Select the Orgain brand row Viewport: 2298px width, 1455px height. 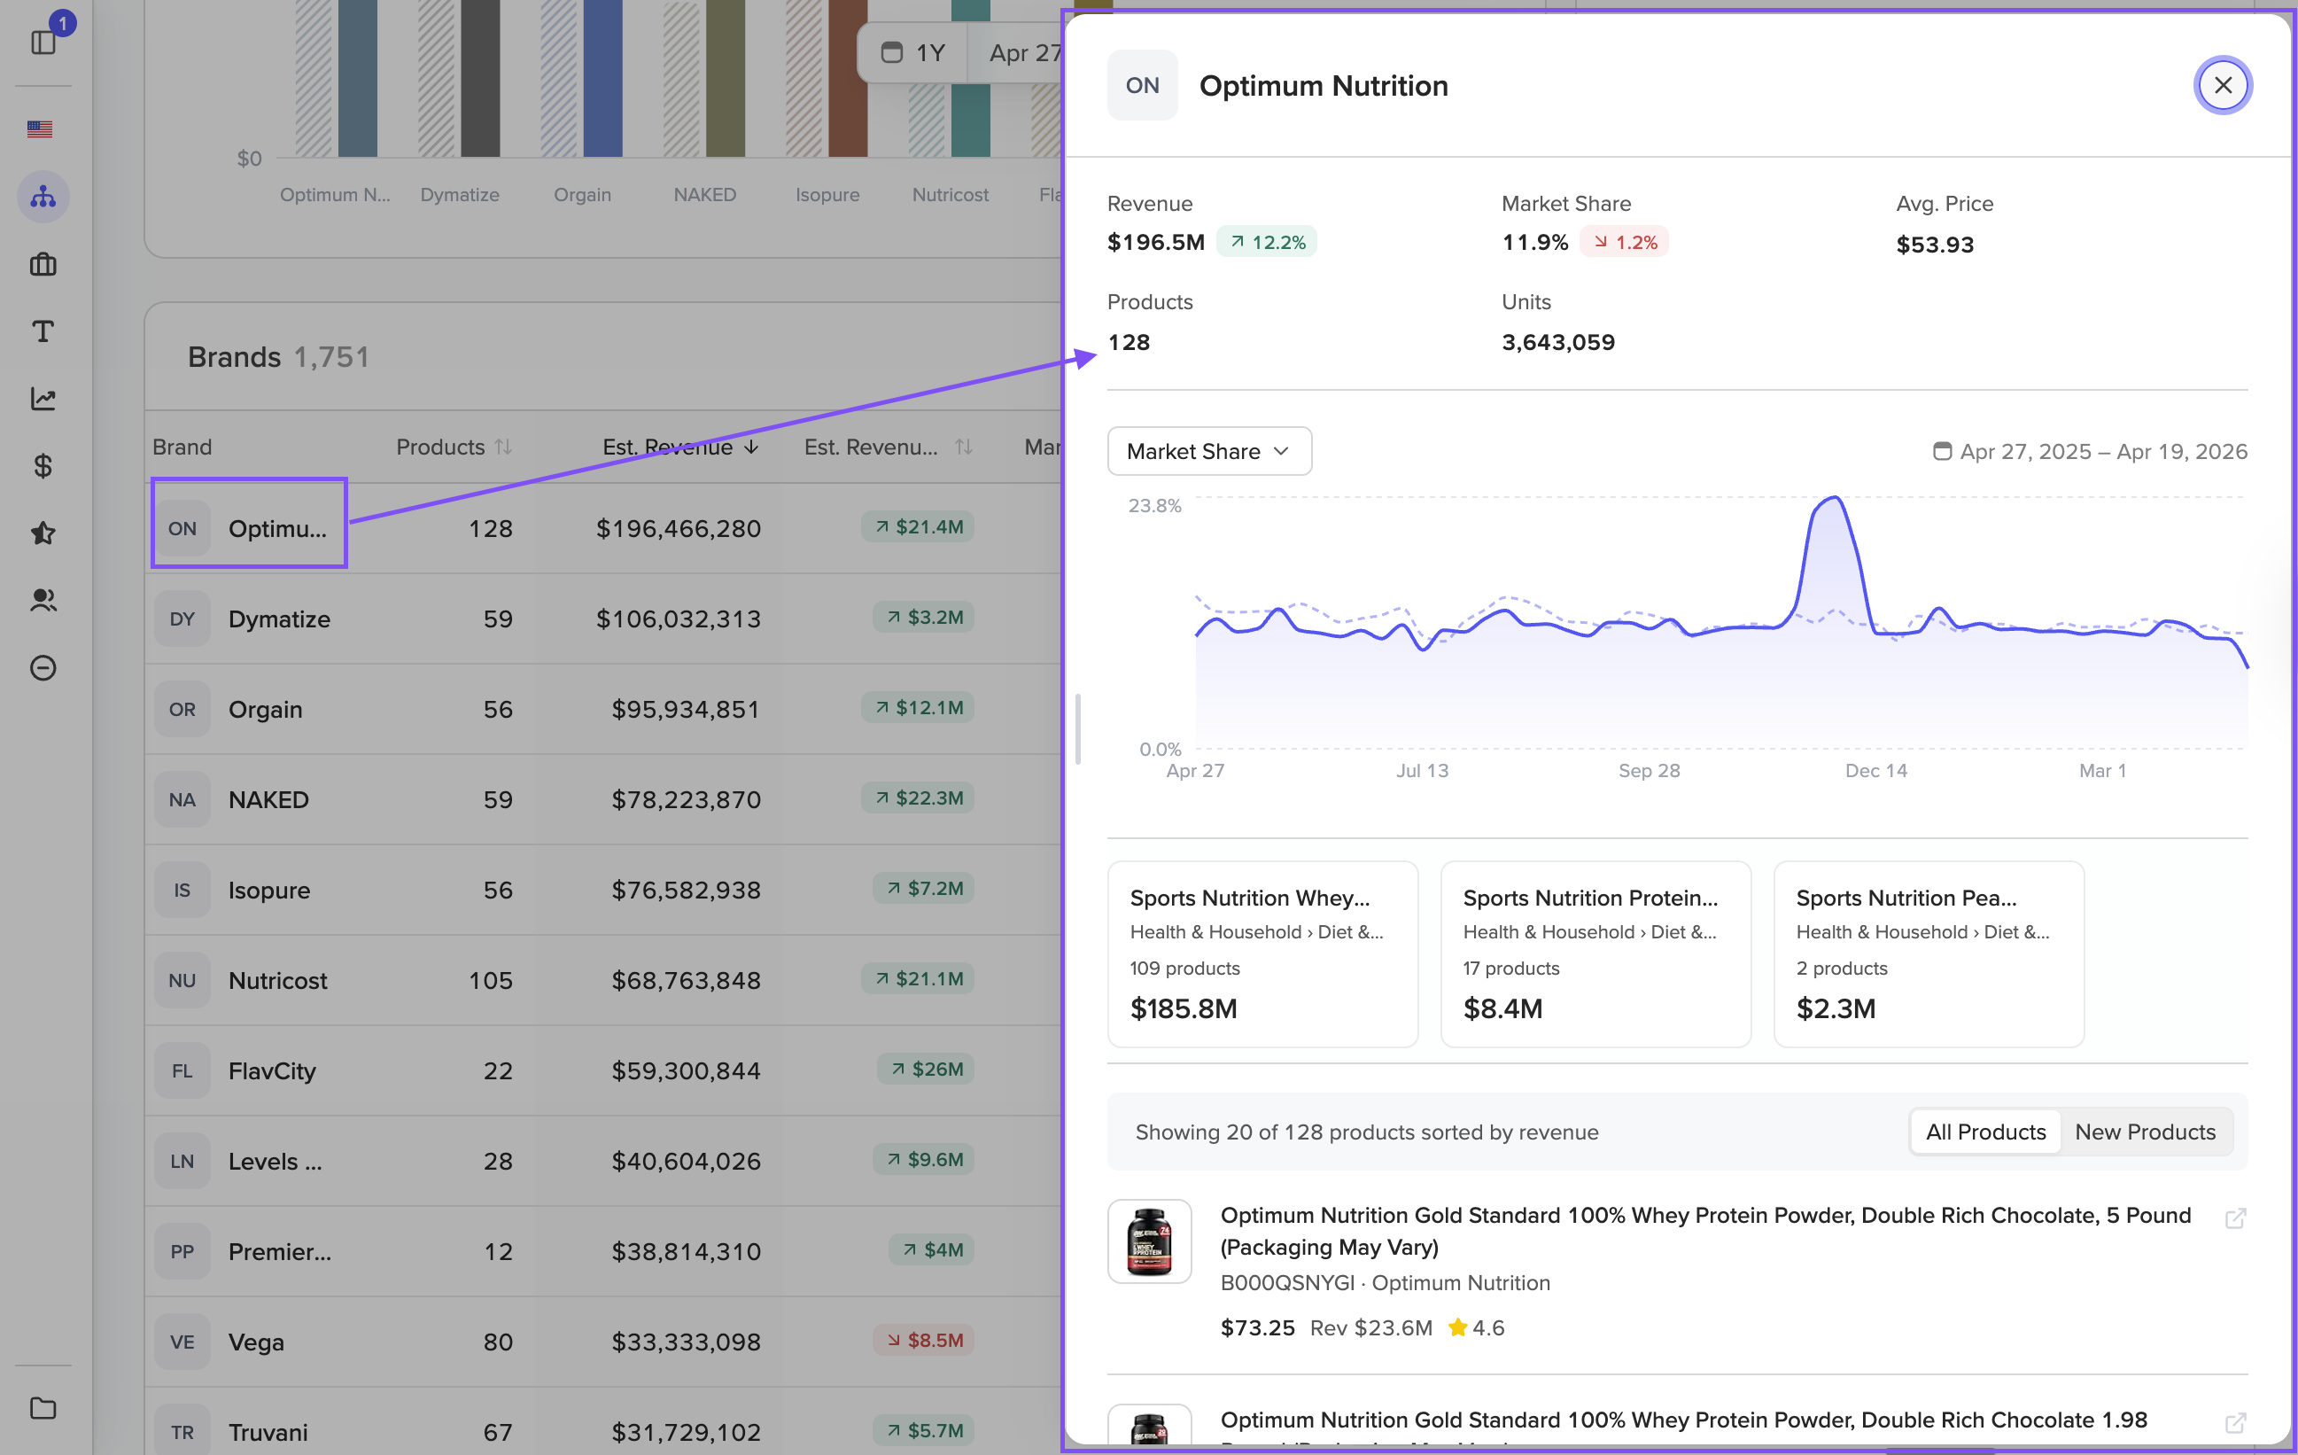[603, 710]
